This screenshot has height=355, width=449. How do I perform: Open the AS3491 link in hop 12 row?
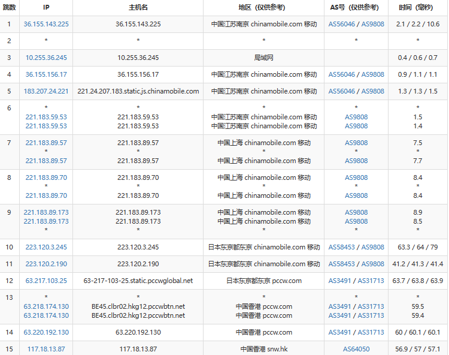point(339,281)
